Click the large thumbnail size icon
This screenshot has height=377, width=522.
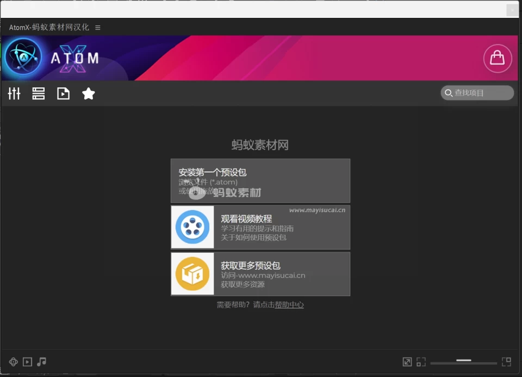tap(506, 362)
